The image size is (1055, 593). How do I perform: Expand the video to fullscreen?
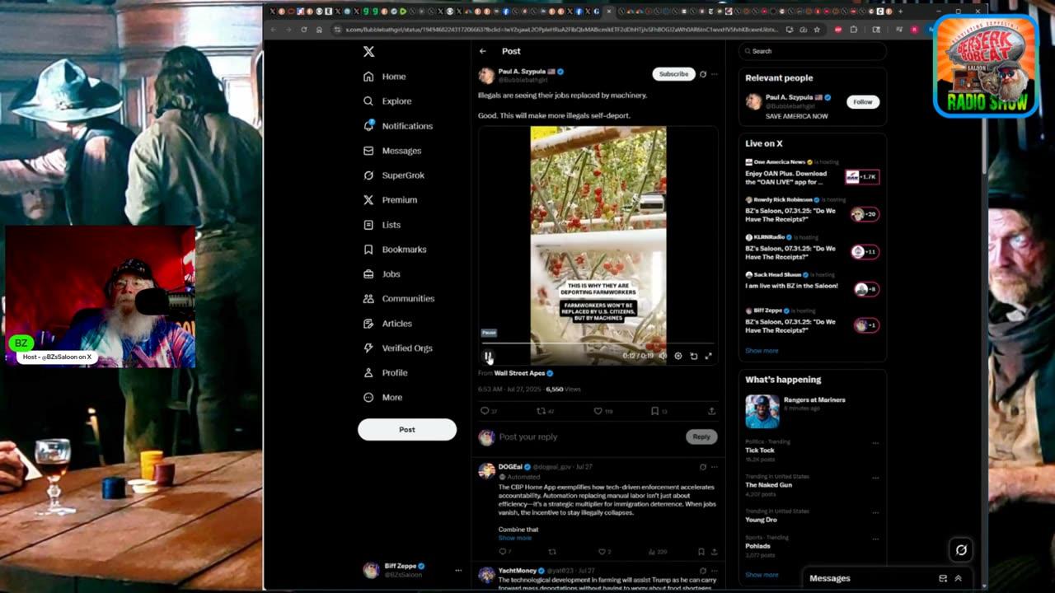[708, 356]
